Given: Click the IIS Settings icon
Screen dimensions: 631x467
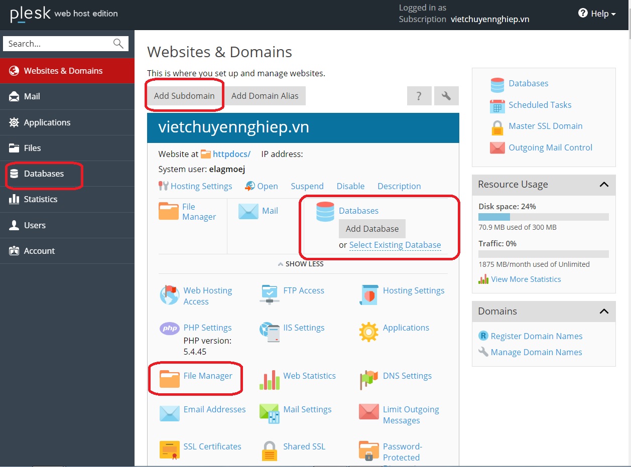Looking at the screenshot, I should 270,331.
